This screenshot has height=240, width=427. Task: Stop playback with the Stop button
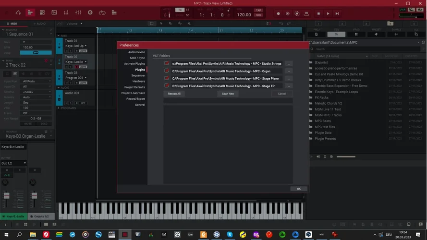pyautogui.click(x=318, y=13)
